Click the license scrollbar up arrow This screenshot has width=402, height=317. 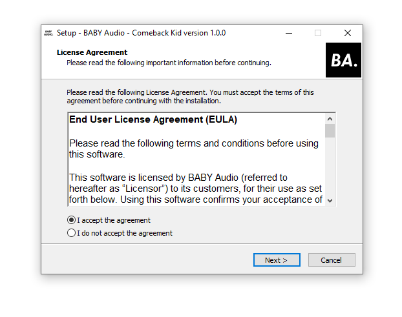[330, 119]
